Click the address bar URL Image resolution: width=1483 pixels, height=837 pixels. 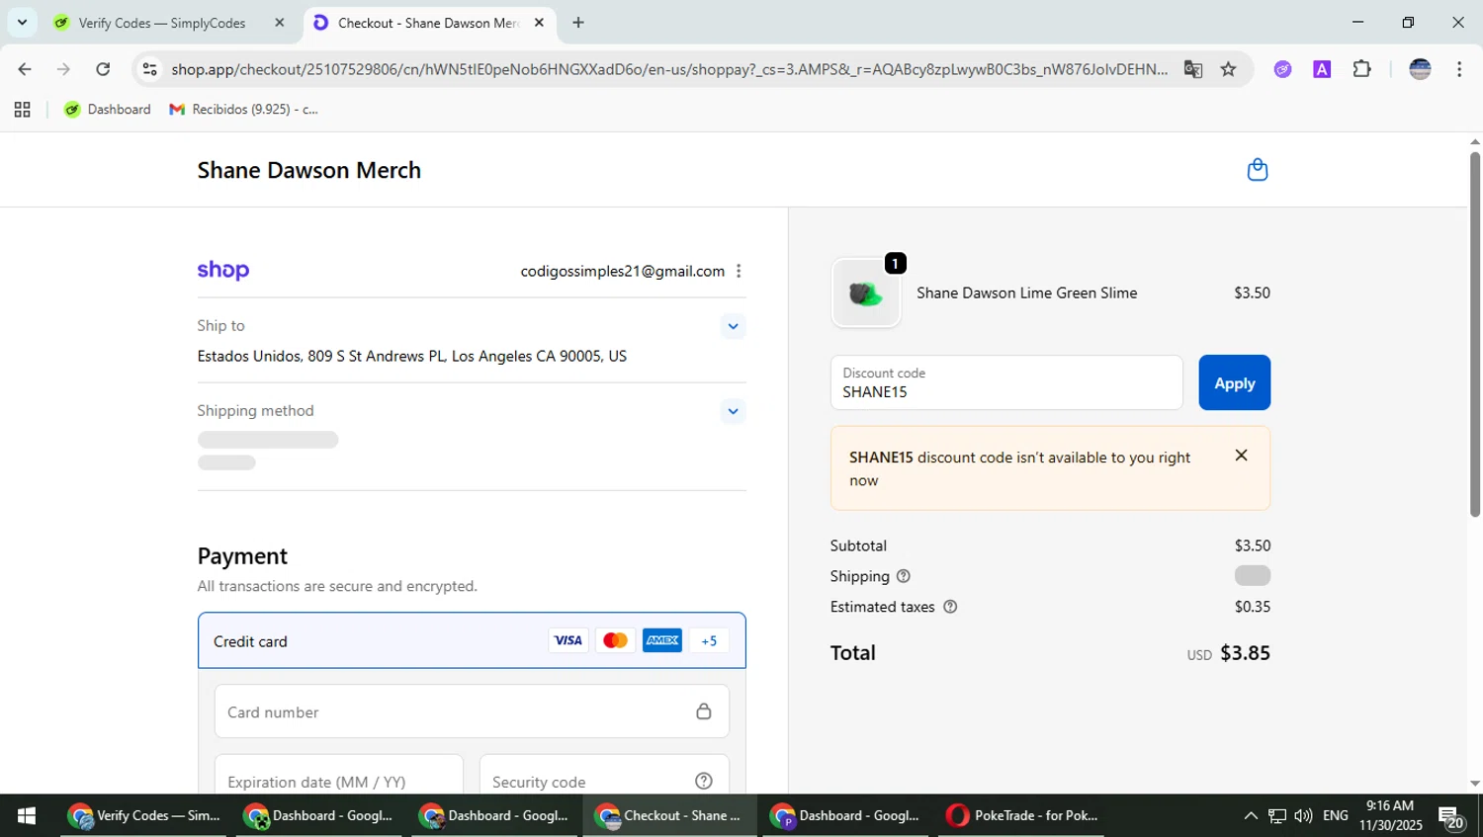point(669,69)
